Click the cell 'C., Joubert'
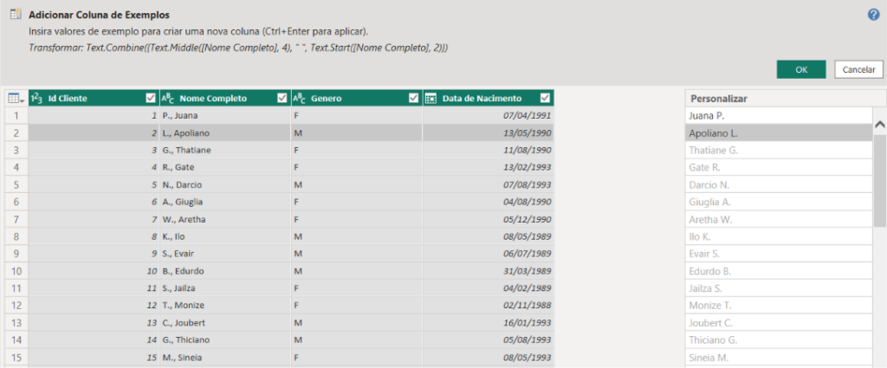The height and width of the screenshot is (368, 887). pos(225,323)
